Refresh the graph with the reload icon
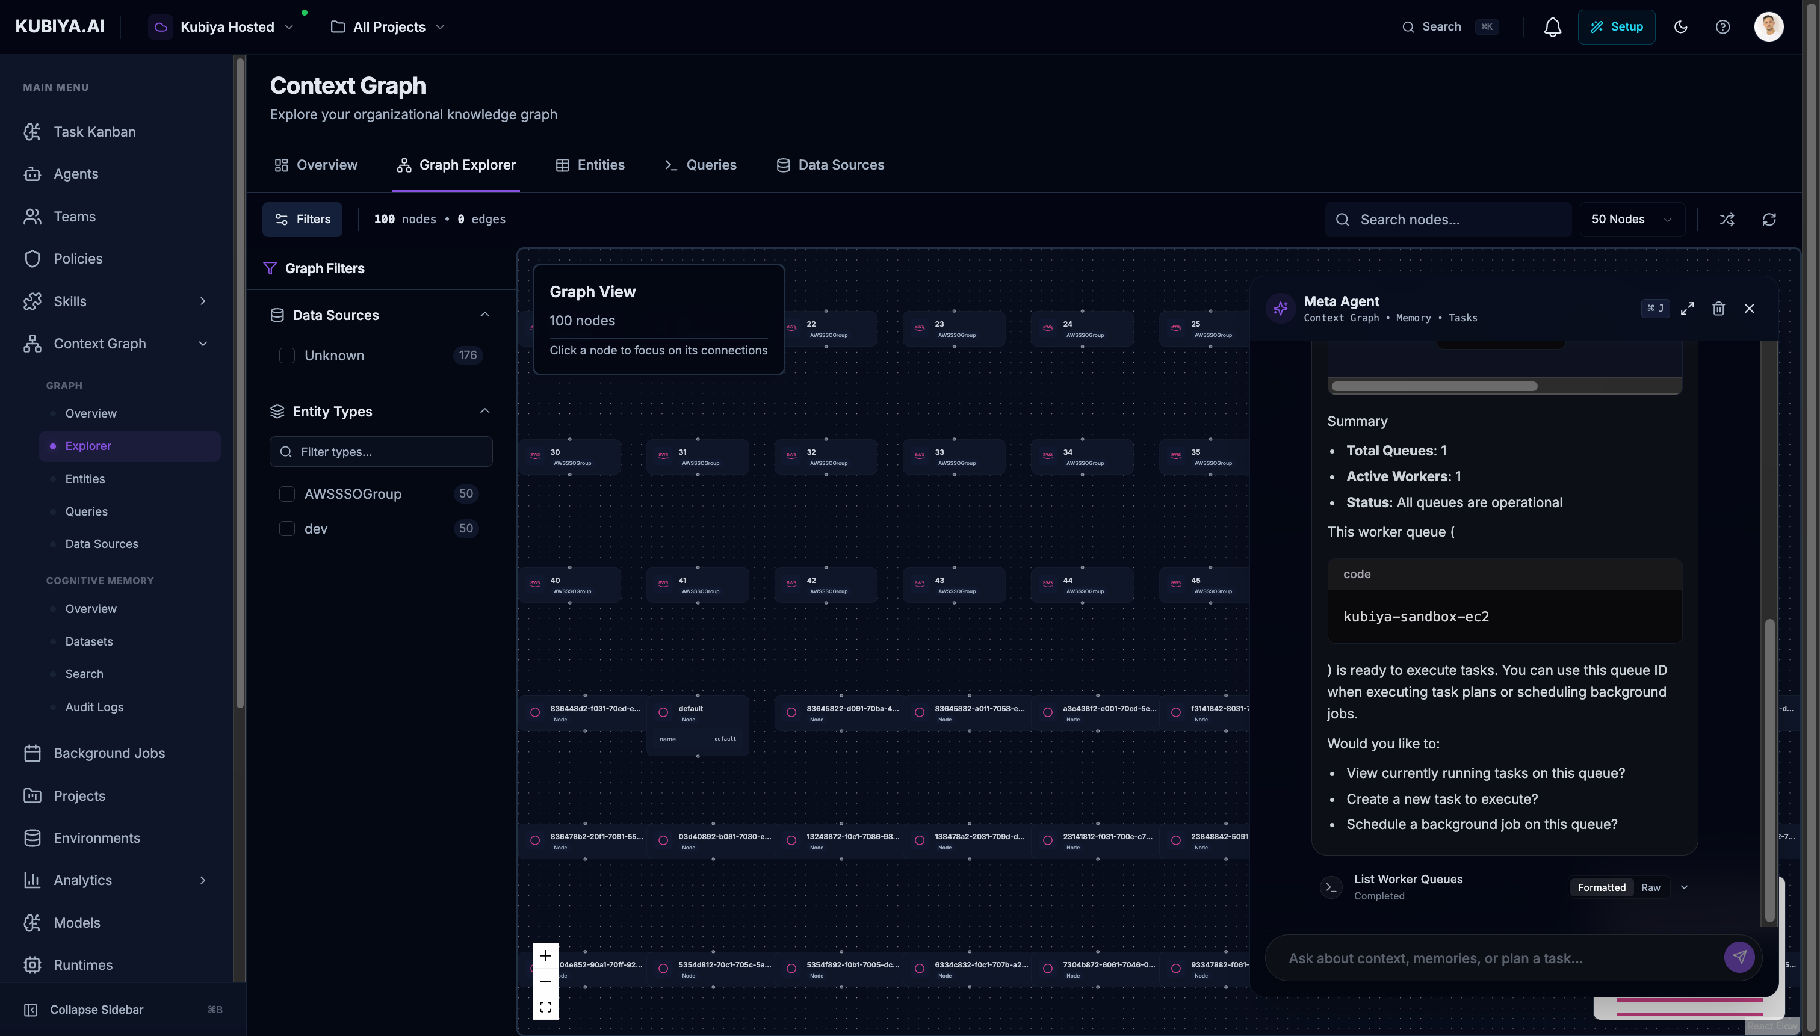Image resolution: width=1820 pixels, height=1036 pixels. [1769, 219]
